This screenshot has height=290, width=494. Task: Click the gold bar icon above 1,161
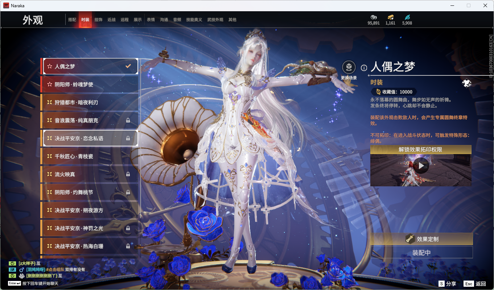click(x=391, y=17)
